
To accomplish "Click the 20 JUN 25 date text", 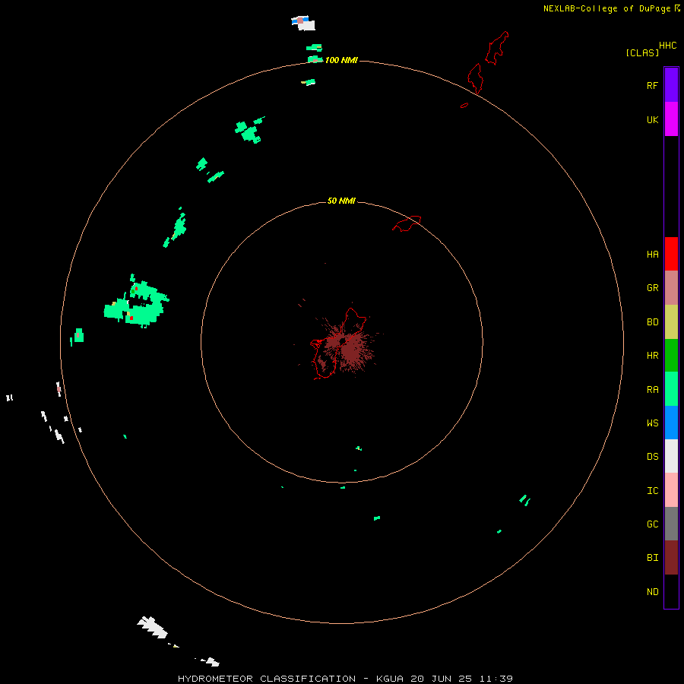I will pyautogui.click(x=442, y=679).
